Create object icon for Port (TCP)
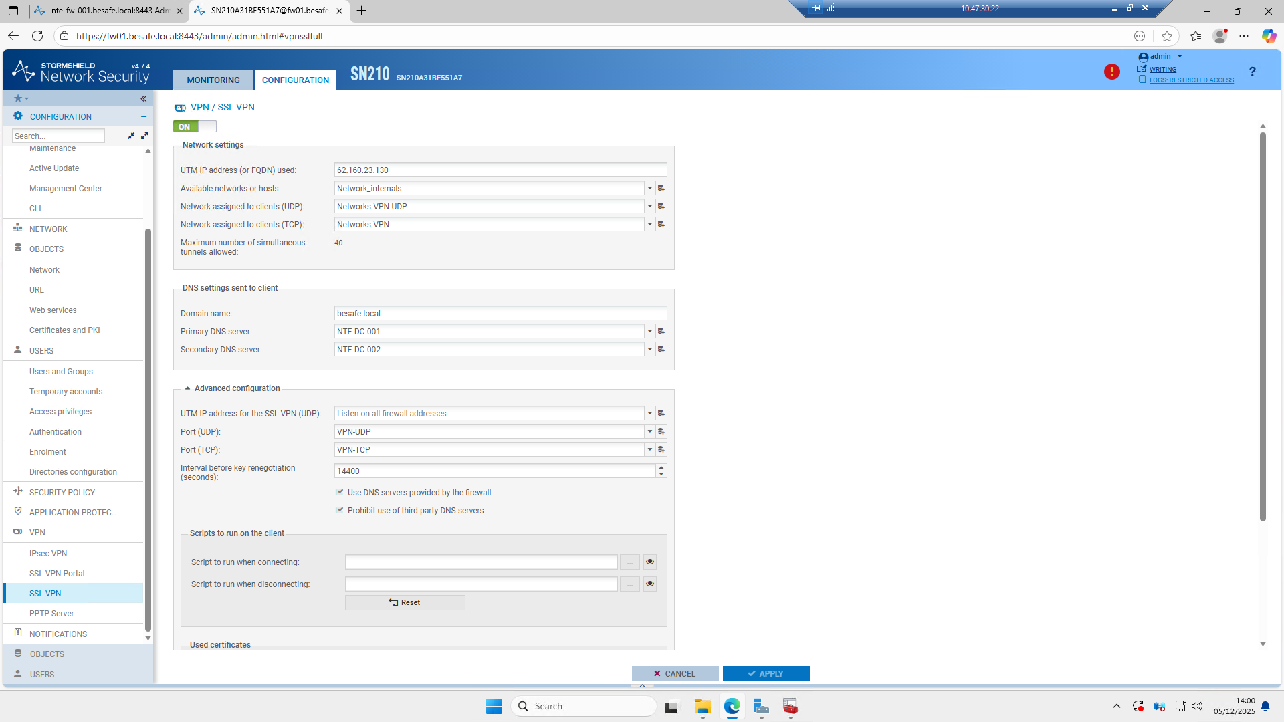 (x=661, y=449)
